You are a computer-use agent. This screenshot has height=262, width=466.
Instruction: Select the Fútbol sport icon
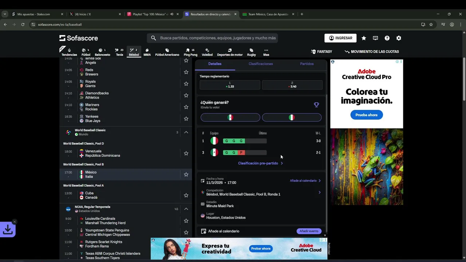coord(86,52)
